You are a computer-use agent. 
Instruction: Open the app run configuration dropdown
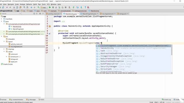click(x=44, y=7)
